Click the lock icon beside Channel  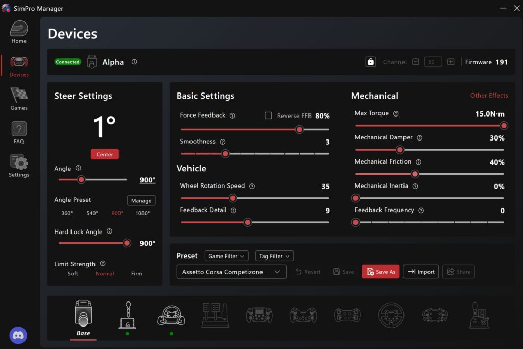[371, 62]
